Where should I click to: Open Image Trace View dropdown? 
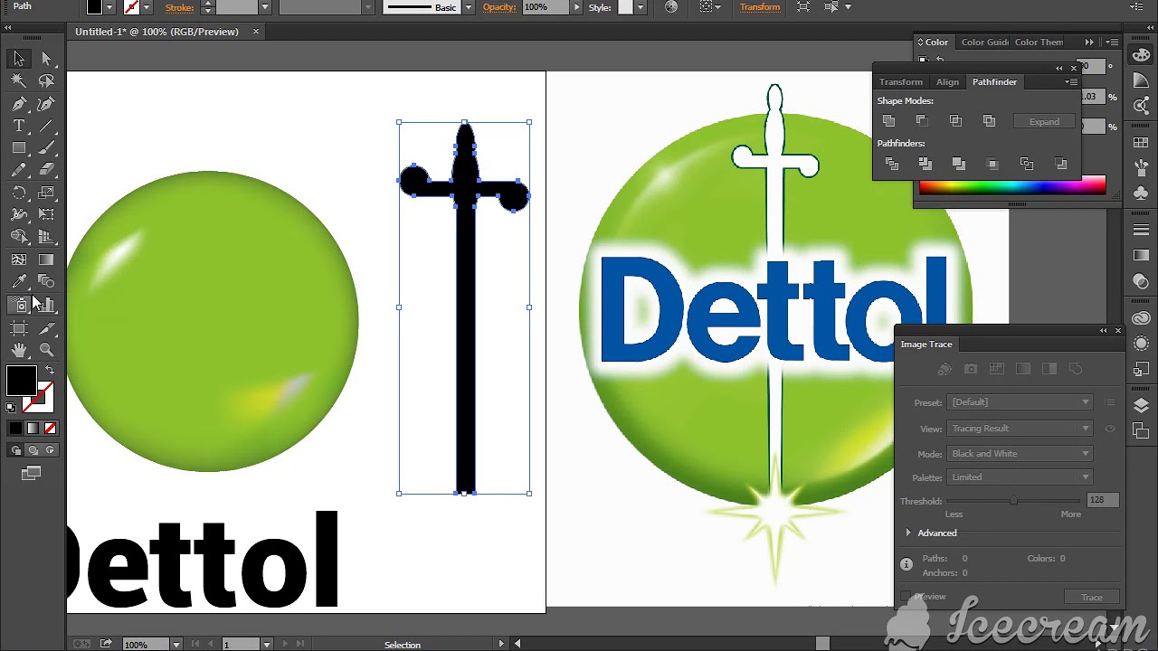[1020, 429]
